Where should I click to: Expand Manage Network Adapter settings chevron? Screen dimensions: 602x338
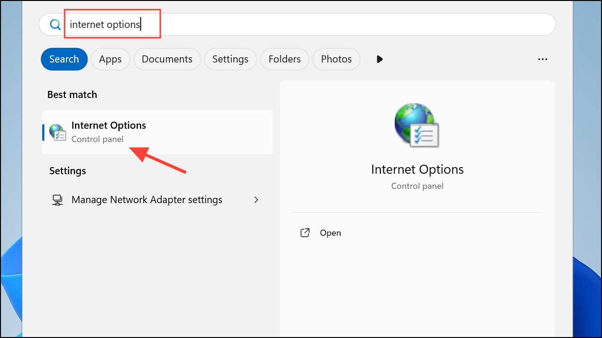[x=256, y=200]
